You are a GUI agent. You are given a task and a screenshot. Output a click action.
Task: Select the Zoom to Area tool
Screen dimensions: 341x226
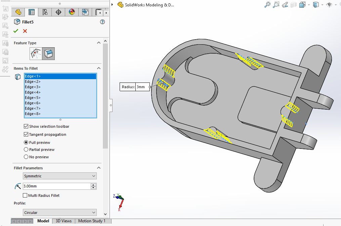(x=276, y=5)
